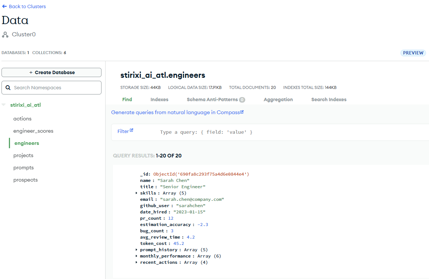Switch to the Aggregation tab
Image resolution: width=429 pixels, height=279 pixels.
(x=278, y=100)
